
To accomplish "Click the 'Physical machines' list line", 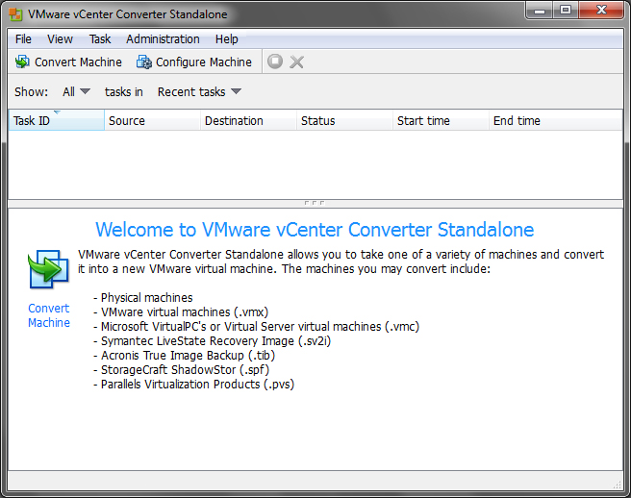I will point(143,298).
